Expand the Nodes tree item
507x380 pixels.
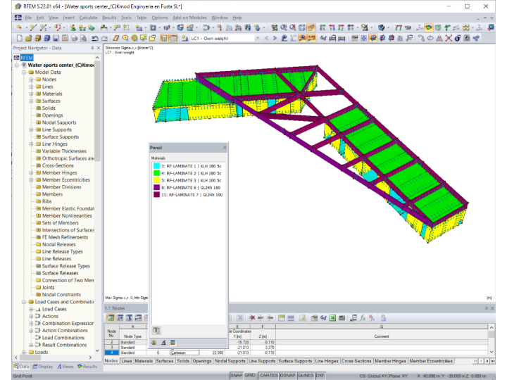click(x=31, y=80)
